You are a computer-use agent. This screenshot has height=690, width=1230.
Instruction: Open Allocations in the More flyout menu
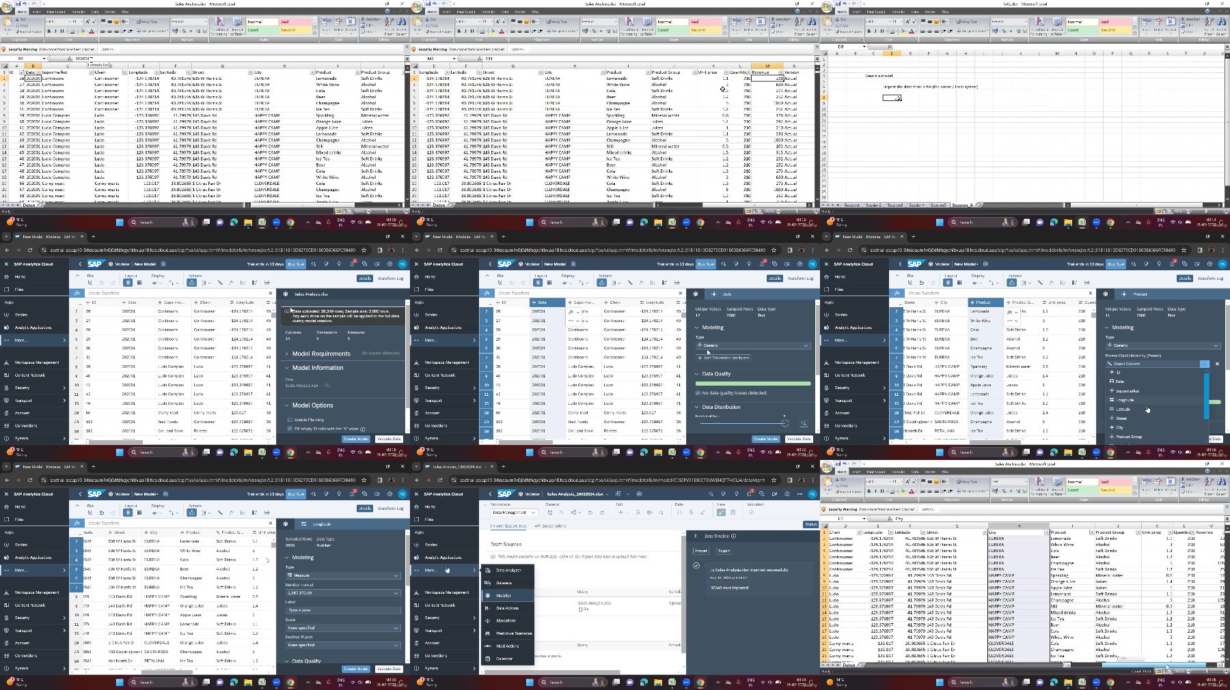(x=507, y=620)
